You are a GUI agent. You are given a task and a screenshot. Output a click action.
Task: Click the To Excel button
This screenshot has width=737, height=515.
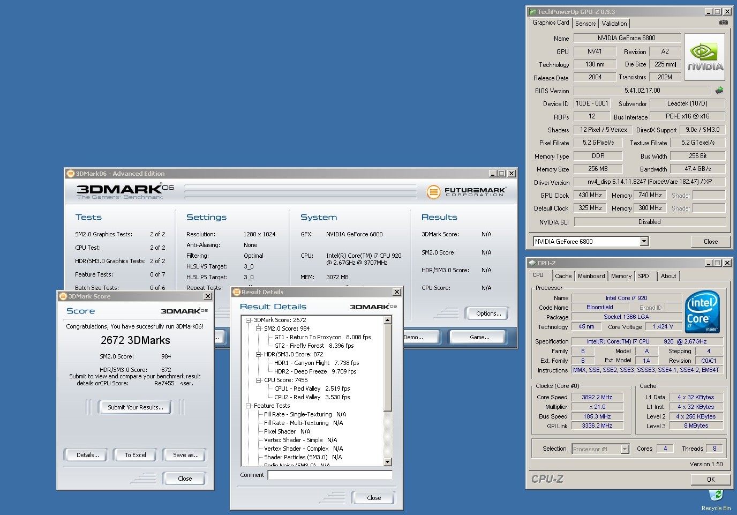pyautogui.click(x=136, y=455)
